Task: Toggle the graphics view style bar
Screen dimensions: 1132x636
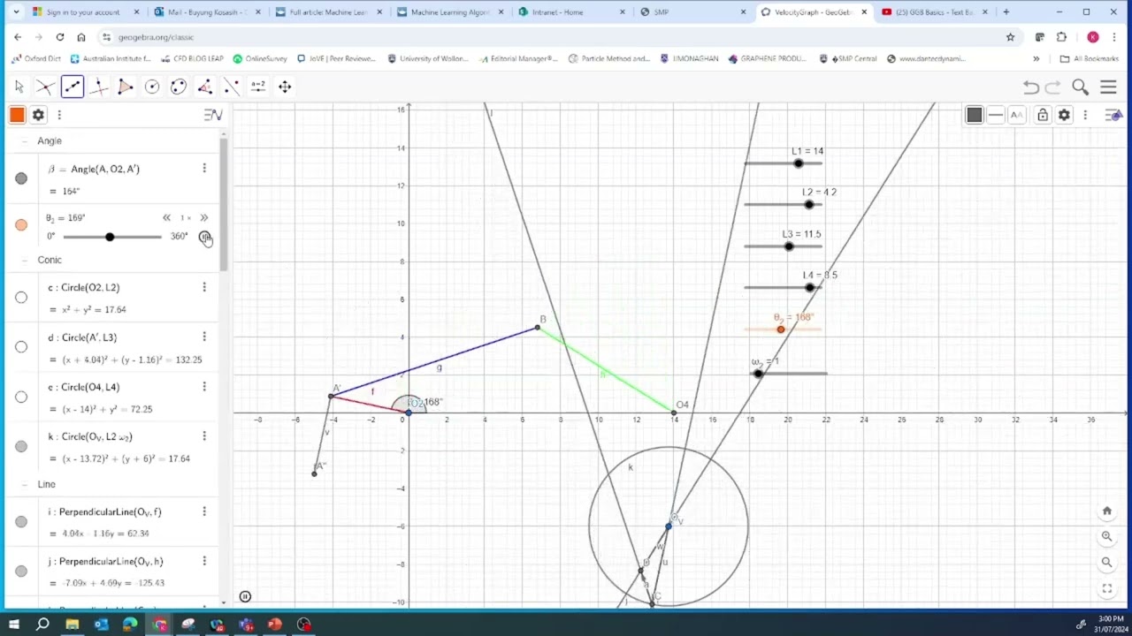Action: pyautogui.click(x=1113, y=115)
